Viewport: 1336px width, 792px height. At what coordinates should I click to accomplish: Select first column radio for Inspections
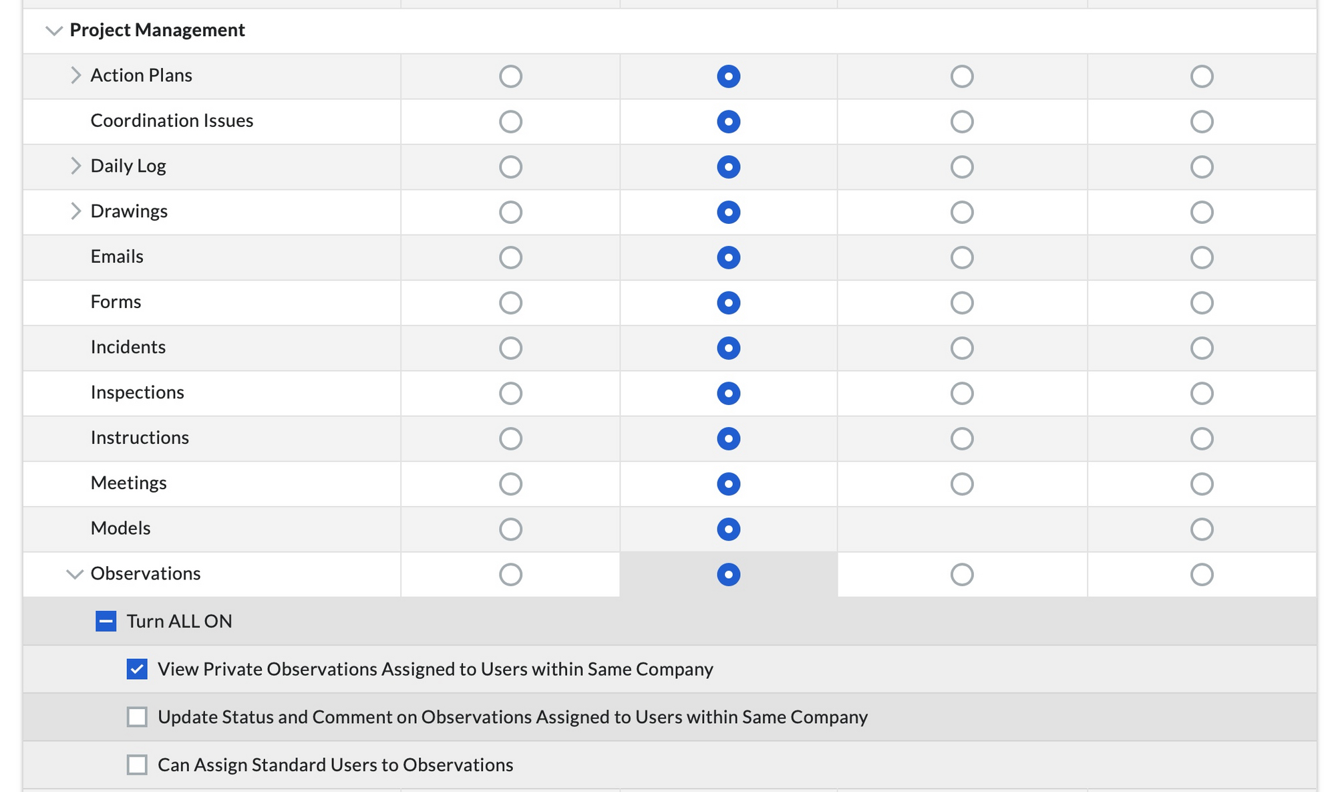pyautogui.click(x=510, y=394)
